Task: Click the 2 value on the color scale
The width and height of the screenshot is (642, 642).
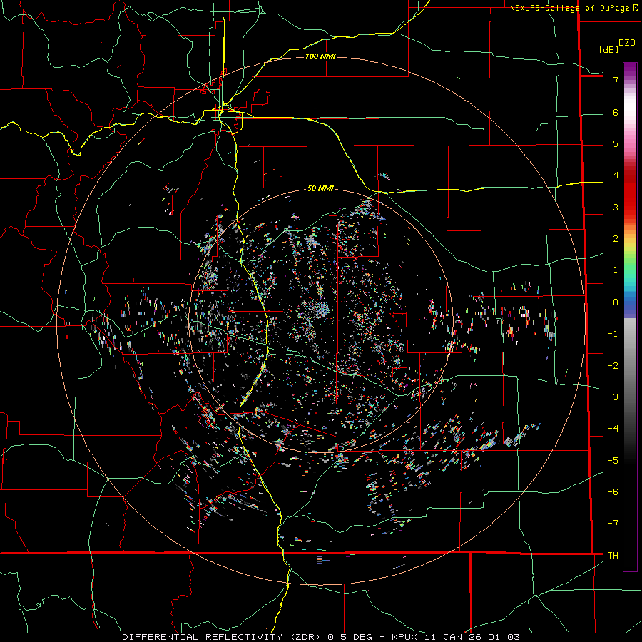Action: [x=616, y=239]
